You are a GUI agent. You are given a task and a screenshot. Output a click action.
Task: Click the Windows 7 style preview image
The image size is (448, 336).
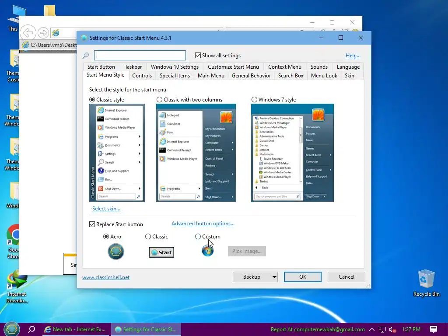292,153
